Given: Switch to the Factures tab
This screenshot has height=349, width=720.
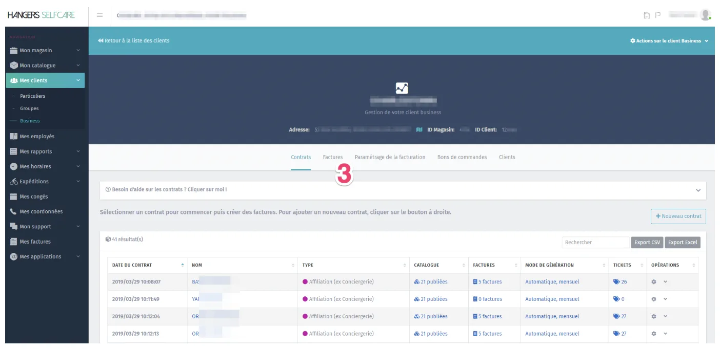Looking at the screenshot, I should pos(333,157).
